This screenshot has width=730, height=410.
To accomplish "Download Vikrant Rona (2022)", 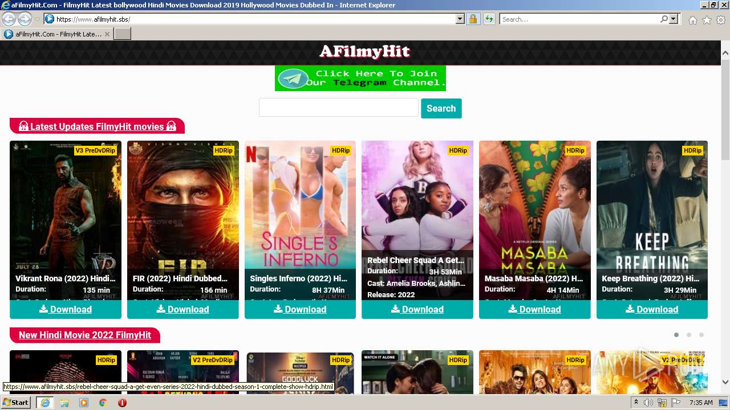I will [x=66, y=309].
